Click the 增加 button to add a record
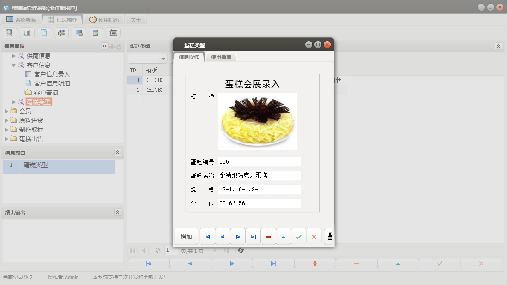 tap(186, 236)
